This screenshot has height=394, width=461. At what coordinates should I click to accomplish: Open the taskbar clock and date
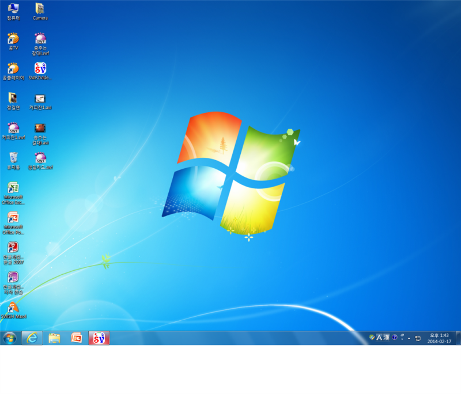pyautogui.click(x=439, y=338)
